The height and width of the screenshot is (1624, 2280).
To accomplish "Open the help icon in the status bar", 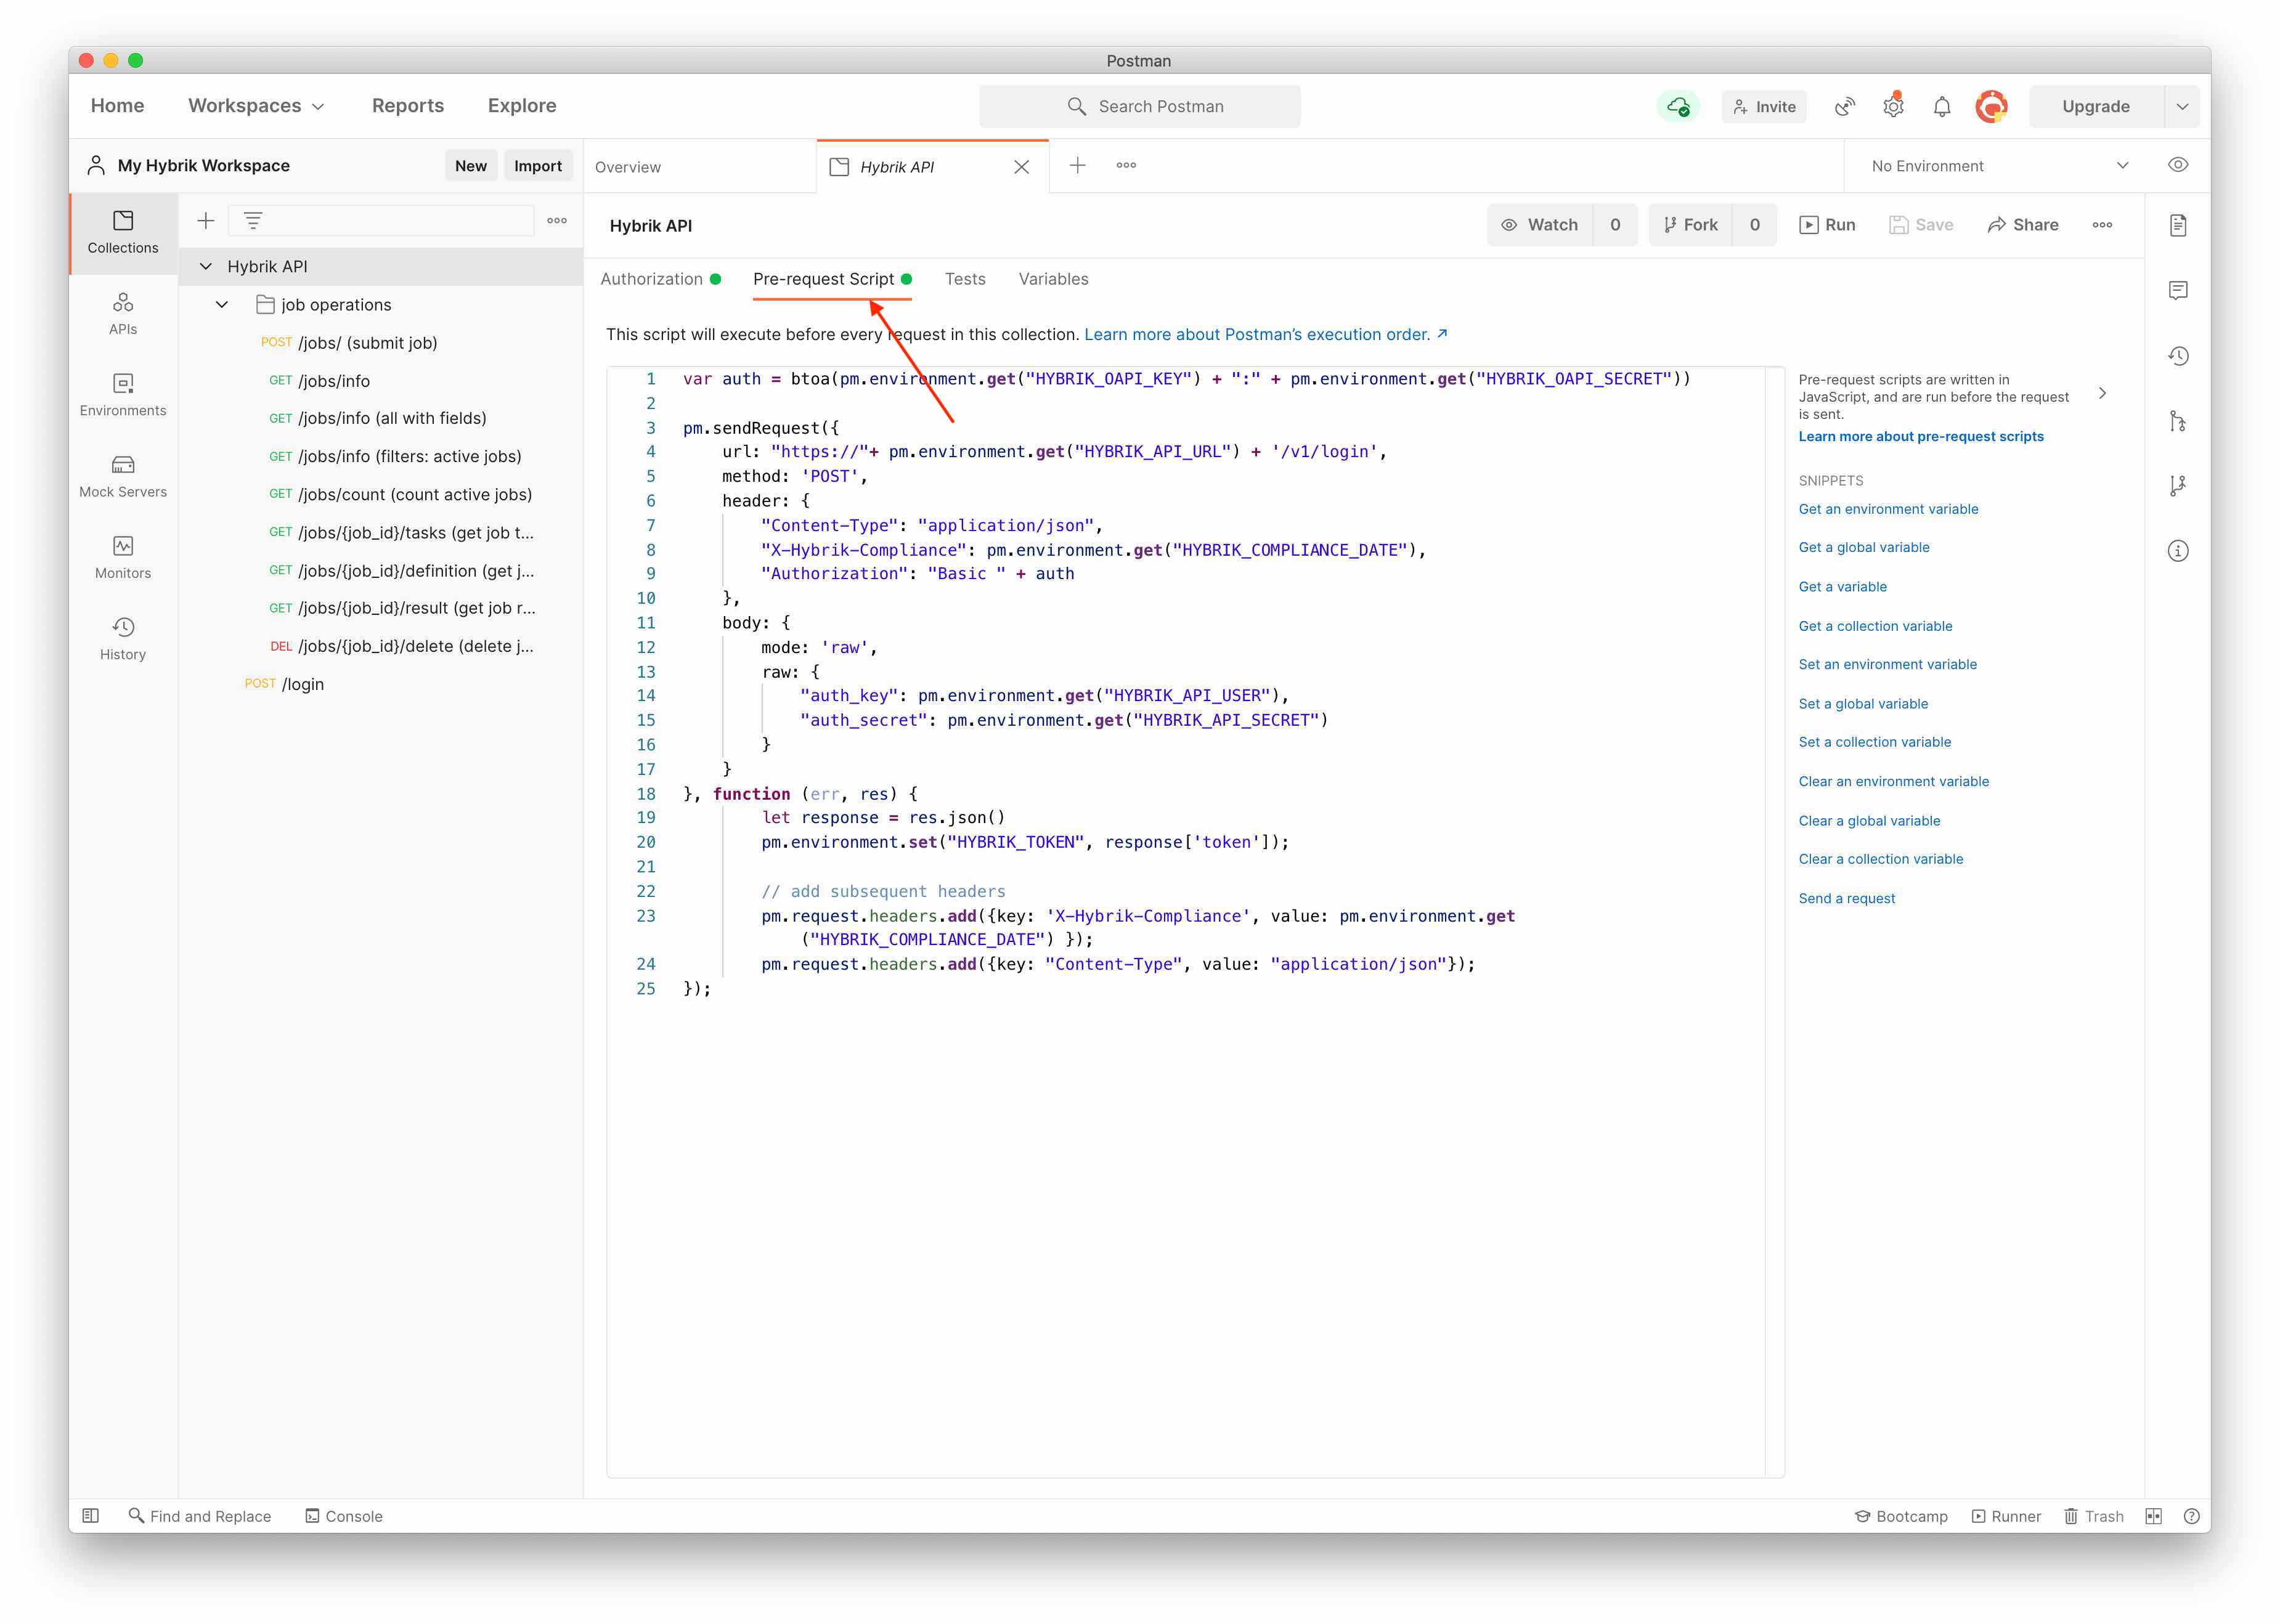I will coord(2191,1516).
